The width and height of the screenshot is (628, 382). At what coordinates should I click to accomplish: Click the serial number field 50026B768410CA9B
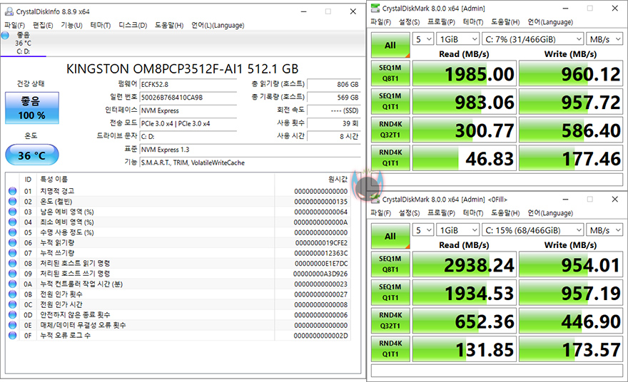[x=188, y=98]
